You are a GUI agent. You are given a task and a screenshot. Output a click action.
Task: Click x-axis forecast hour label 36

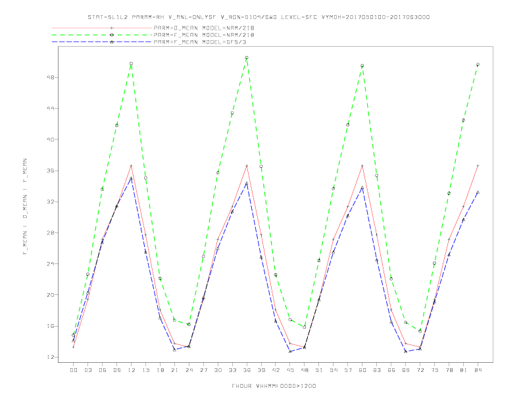[x=247, y=370]
